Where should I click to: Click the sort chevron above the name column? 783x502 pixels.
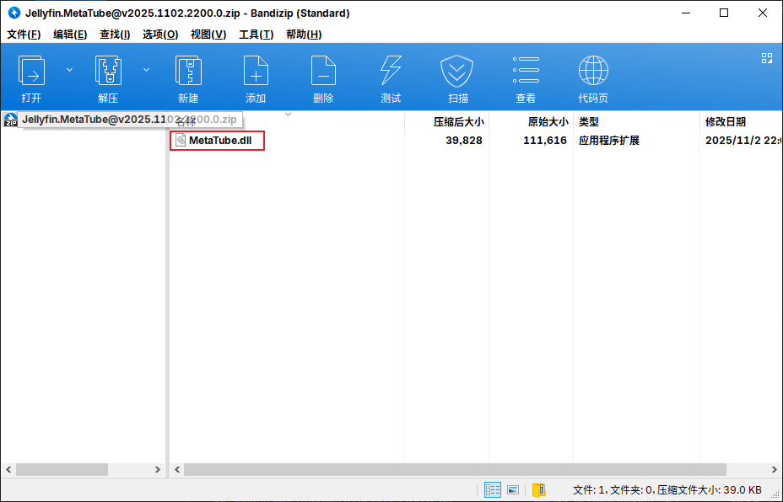coord(288,115)
